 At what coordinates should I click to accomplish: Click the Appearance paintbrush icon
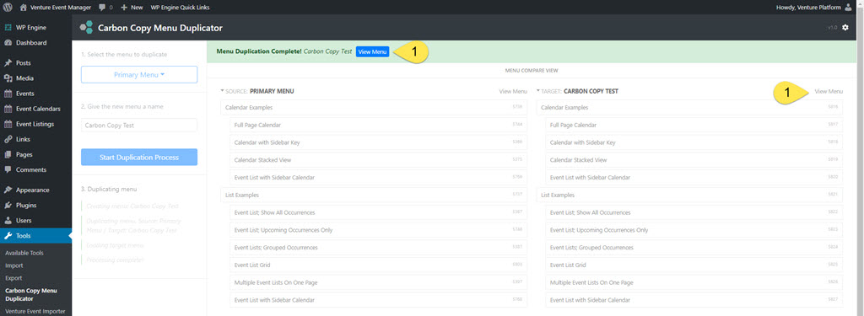pyautogui.click(x=8, y=190)
